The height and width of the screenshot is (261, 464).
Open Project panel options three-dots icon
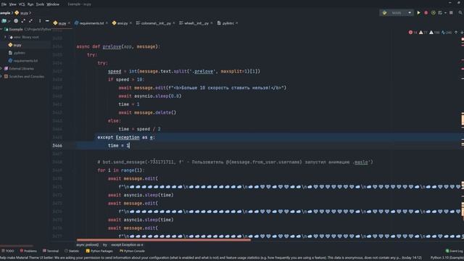click(x=40, y=21)
